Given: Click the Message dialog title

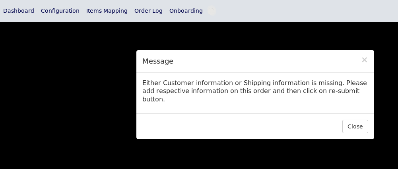Looking at the screenshot, I should pos(158,61).
